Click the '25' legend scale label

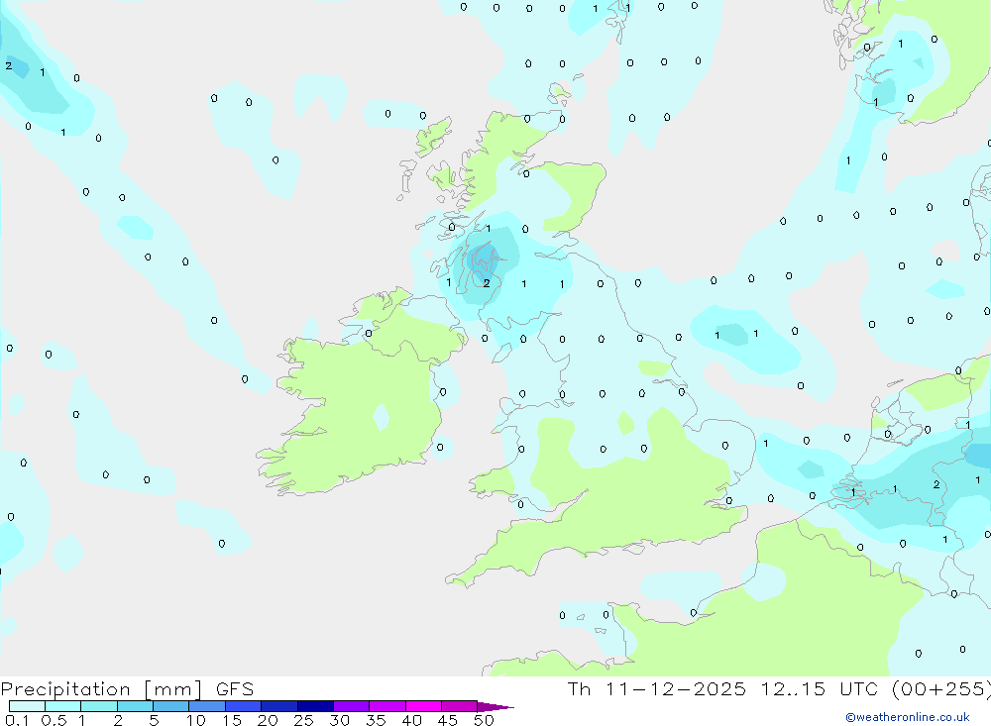pos(303,720)
